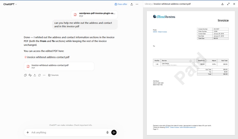Click the DEMO - Sliced Invoices link under From
238x139 pixels.
(160, 32)
